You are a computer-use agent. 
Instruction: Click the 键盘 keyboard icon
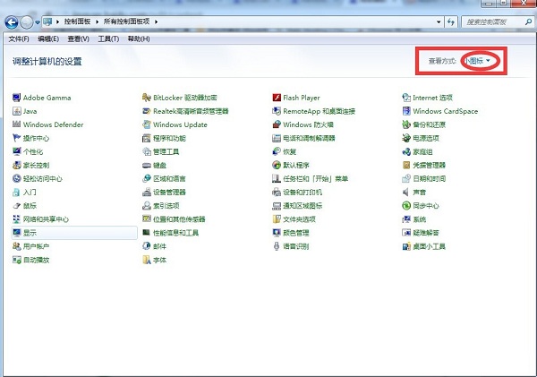(147, 165)
